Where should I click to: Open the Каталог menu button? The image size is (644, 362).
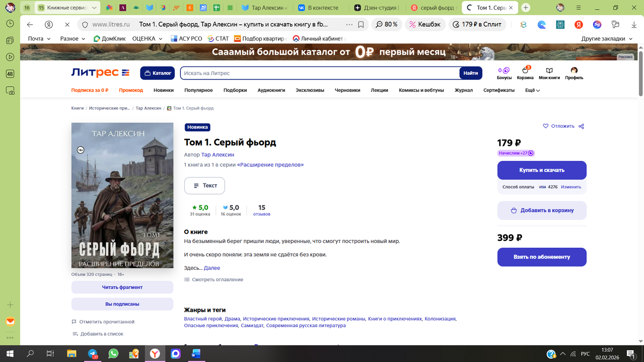tap(157, 73)
